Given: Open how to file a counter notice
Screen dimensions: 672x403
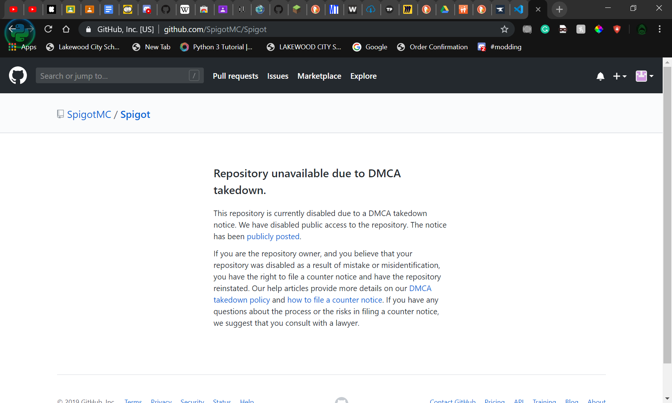Looking at the screenshot, I should 335,300.
